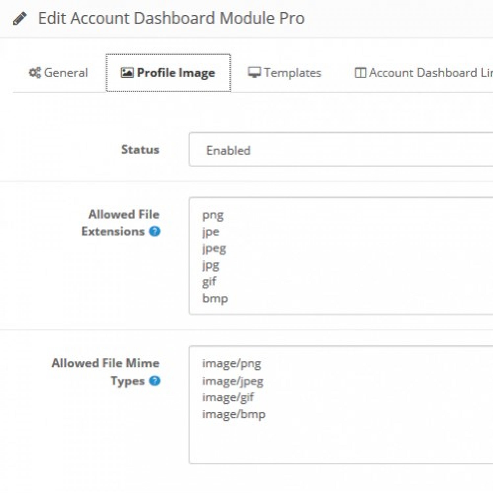Screen dimensions: 493x493
Task: Click the monitor icon on Templates tab
Action: coord(254,73)
